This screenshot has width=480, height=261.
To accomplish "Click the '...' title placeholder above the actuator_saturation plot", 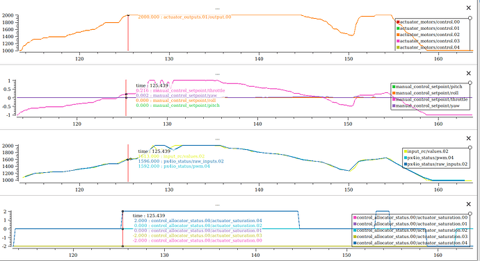I will [217, 205].
